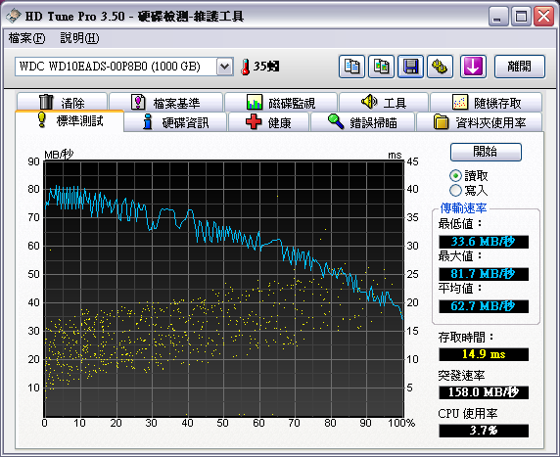
Task: Save screenshot using the floppy disk icon
Action: point(410,67)
